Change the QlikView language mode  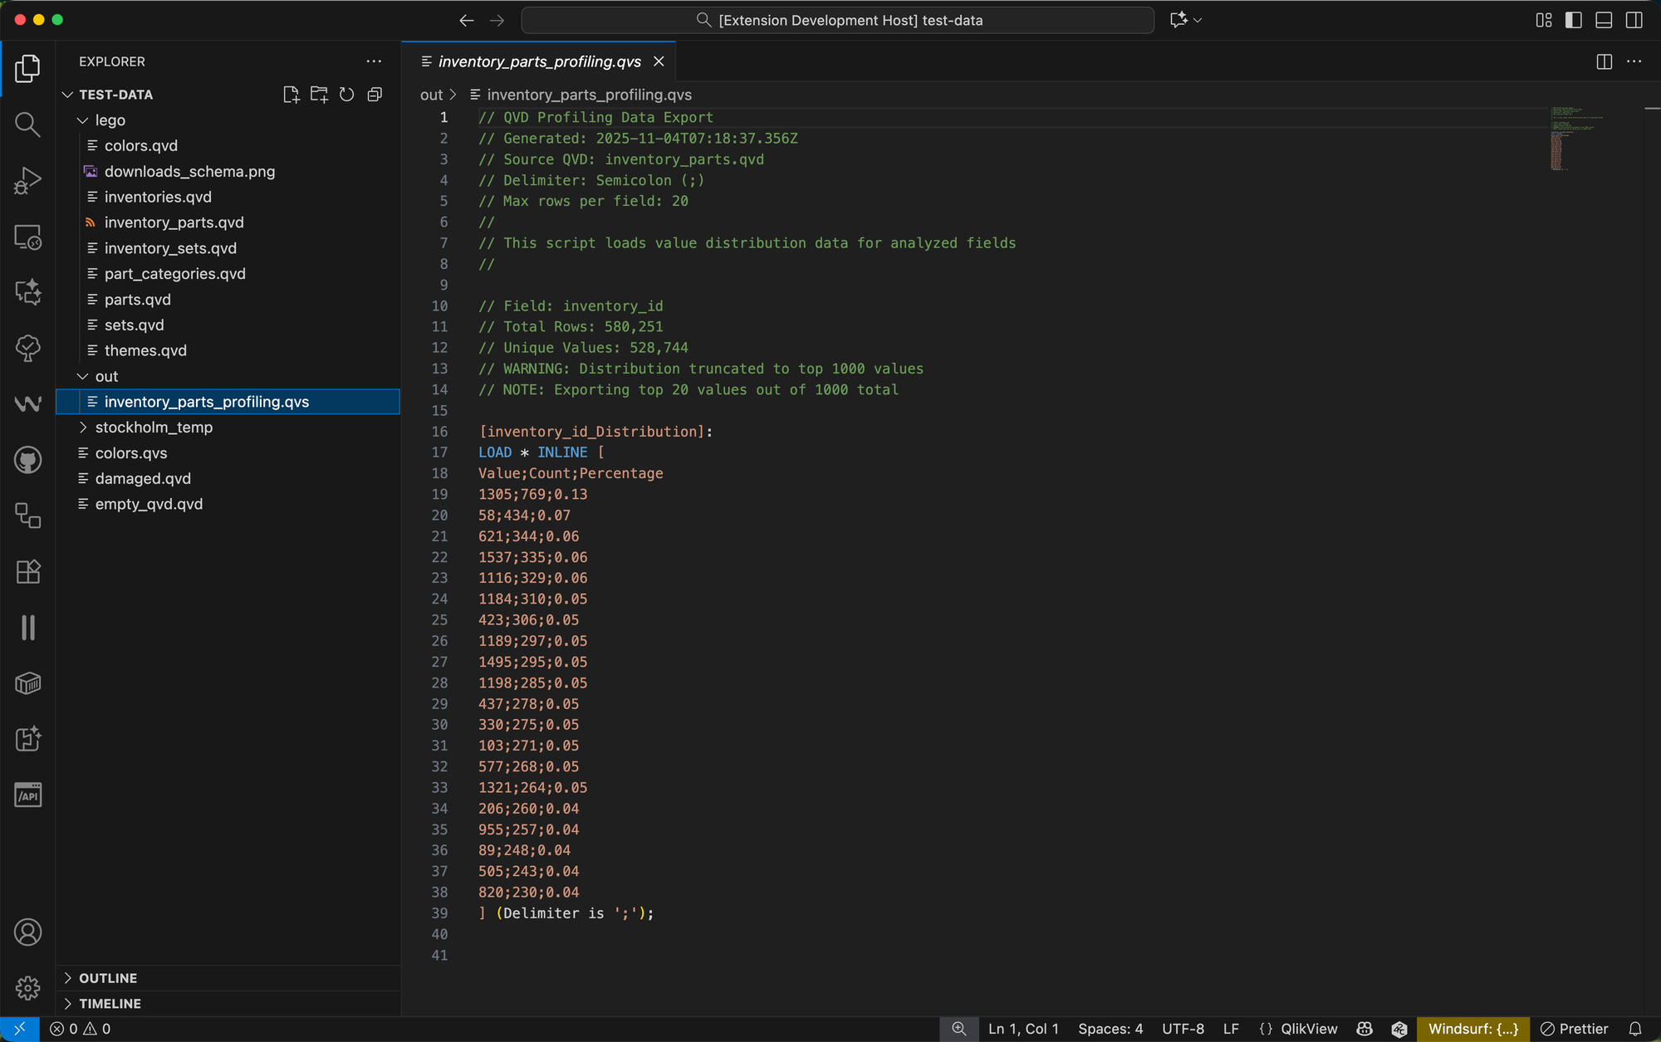(x=1308, y=1029)
